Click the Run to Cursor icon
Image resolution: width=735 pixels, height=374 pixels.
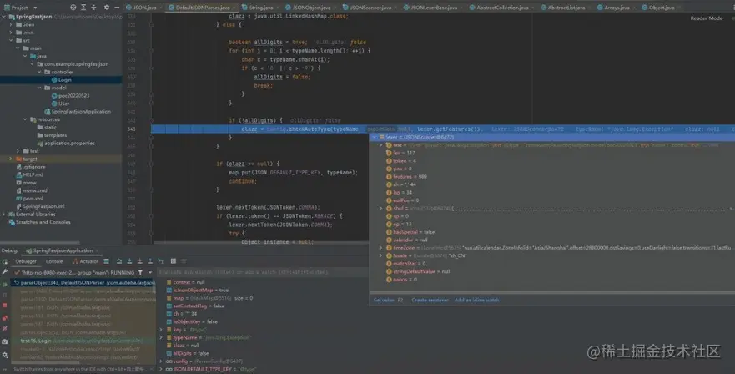click(x=161, y=261)
